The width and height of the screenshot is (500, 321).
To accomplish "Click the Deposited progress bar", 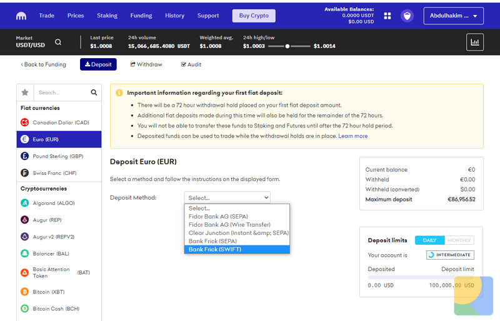I will pyautogui.click(x=421, y=277).
